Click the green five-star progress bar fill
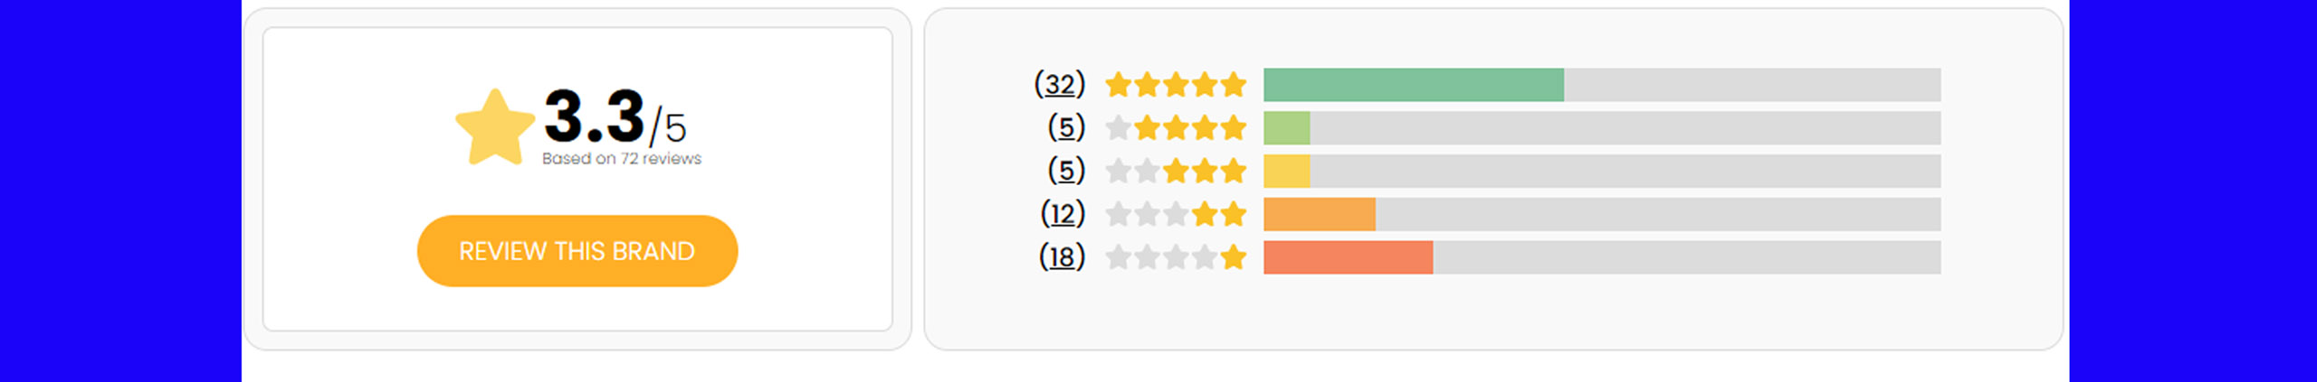Screen dimensions: 2317x382 tap(1414, 85)
